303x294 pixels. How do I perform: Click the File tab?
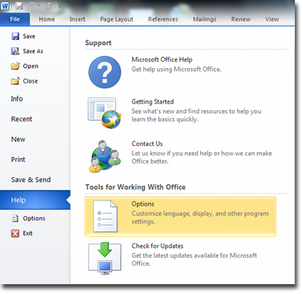click(x=15, y=20)
